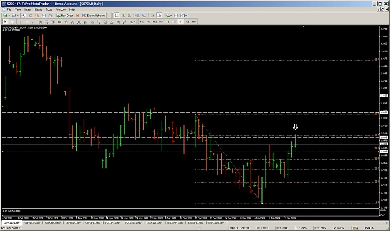Image resolution: width=390 pixels, height=231 pixels.
Task: Toggle Auto Scroll on the chart
Action: 153,16
